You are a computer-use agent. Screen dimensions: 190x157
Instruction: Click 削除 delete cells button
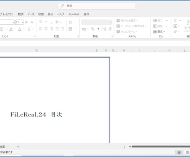(x=158, y=26)
